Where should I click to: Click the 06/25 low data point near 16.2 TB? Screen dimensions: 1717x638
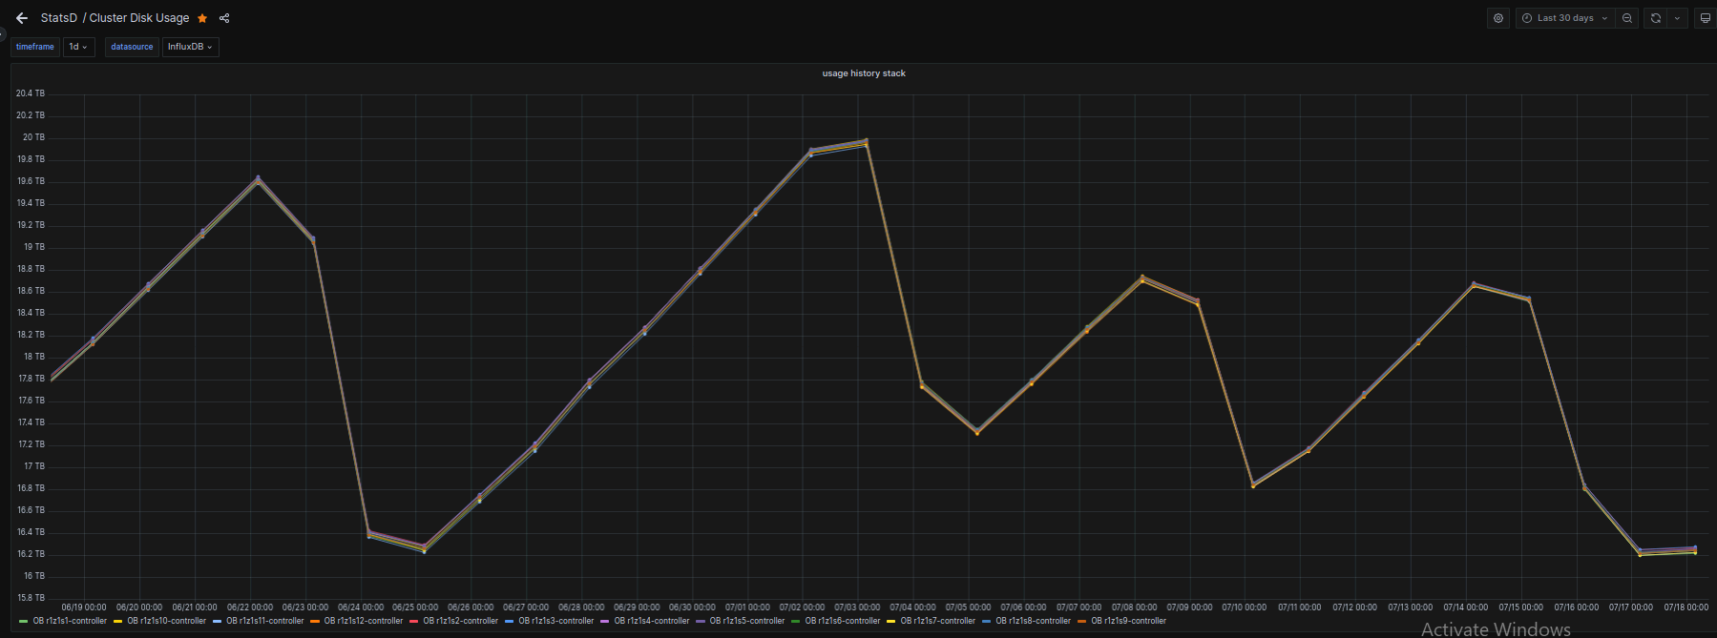(425, 548)
